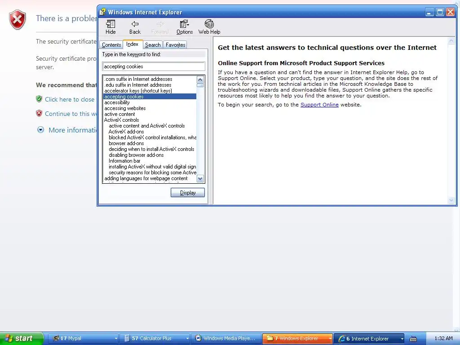460x345 pixels.
Task: Click index list scroll down arrow
Action: (x=200, y=179)
